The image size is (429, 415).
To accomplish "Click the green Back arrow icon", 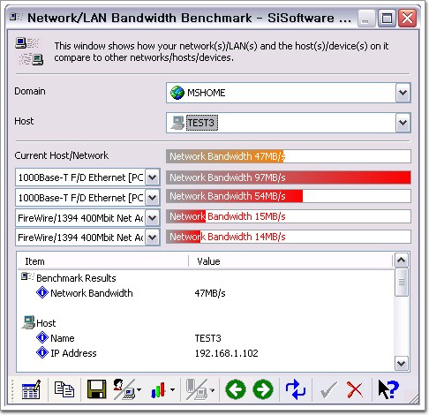I will [x=236, y=389].
